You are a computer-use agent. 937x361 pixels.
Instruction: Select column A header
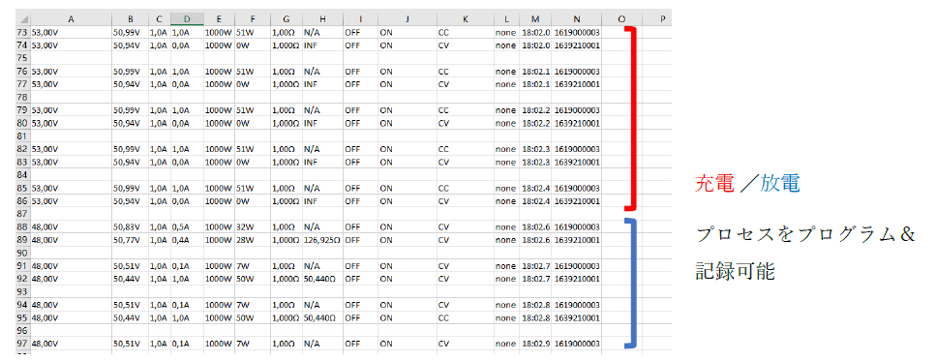(x=71, y=19)
